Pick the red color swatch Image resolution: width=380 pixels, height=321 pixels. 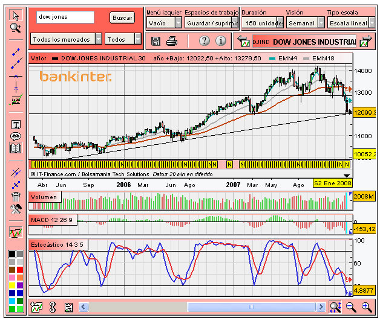20,270
